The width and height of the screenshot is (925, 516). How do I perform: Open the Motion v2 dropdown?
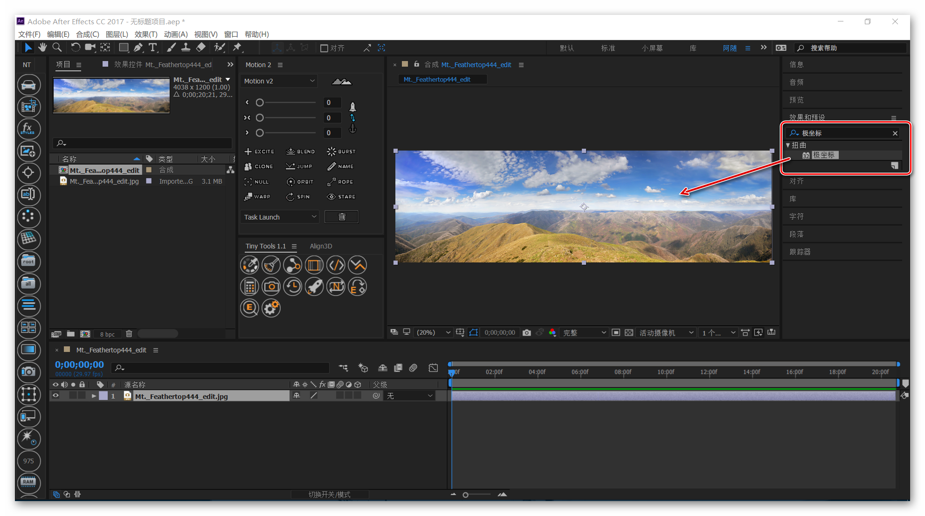pos(279,81)
